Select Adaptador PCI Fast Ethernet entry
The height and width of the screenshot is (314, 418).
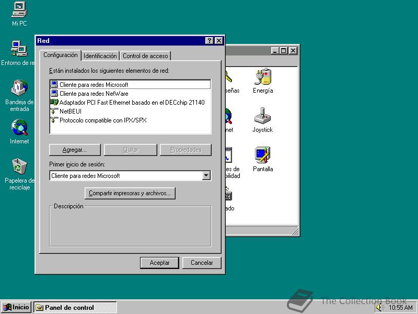click(x=130, y=102)
